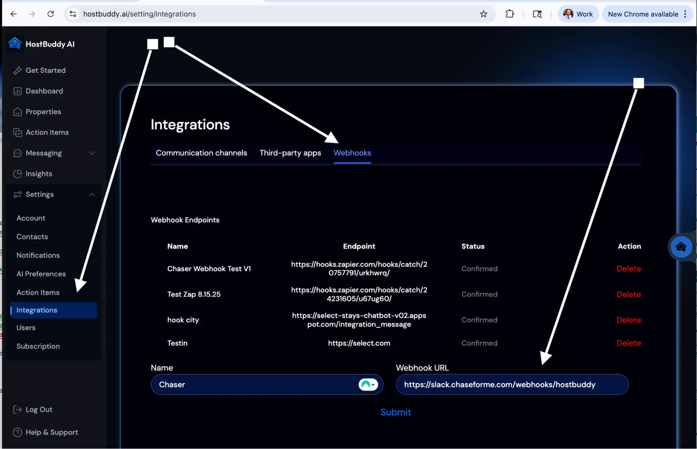Expand the Messaging section chevron

tap(93, 153)
